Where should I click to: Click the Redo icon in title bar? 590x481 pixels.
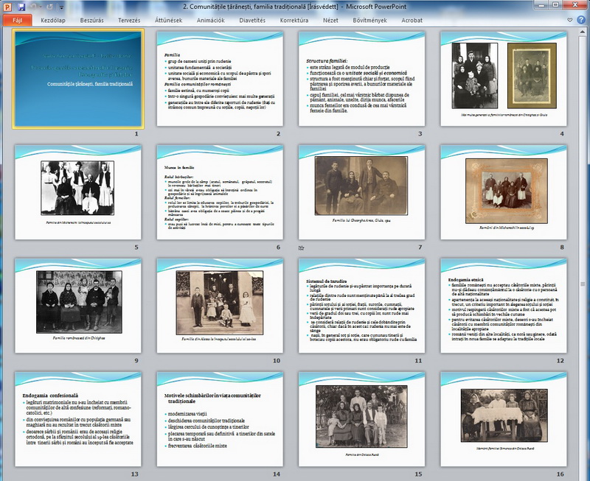pyautogui.click(x=49, y=6)
